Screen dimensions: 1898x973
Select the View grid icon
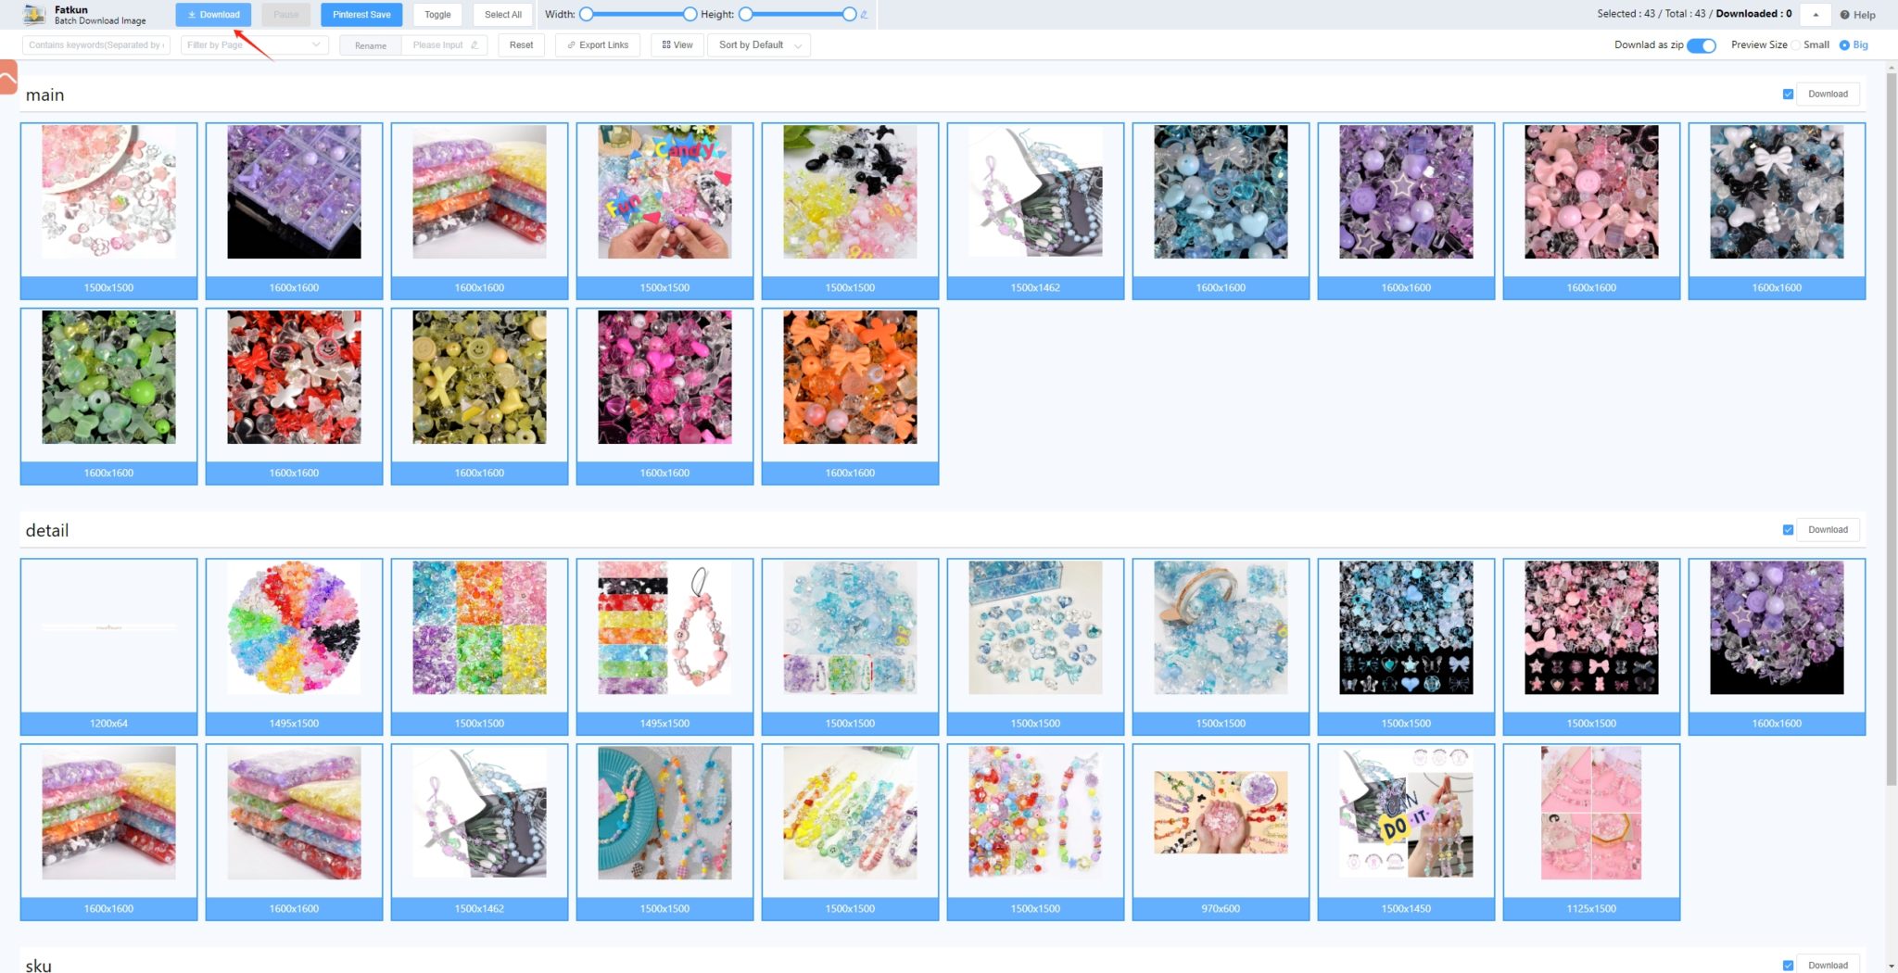[x=665, y=44]
